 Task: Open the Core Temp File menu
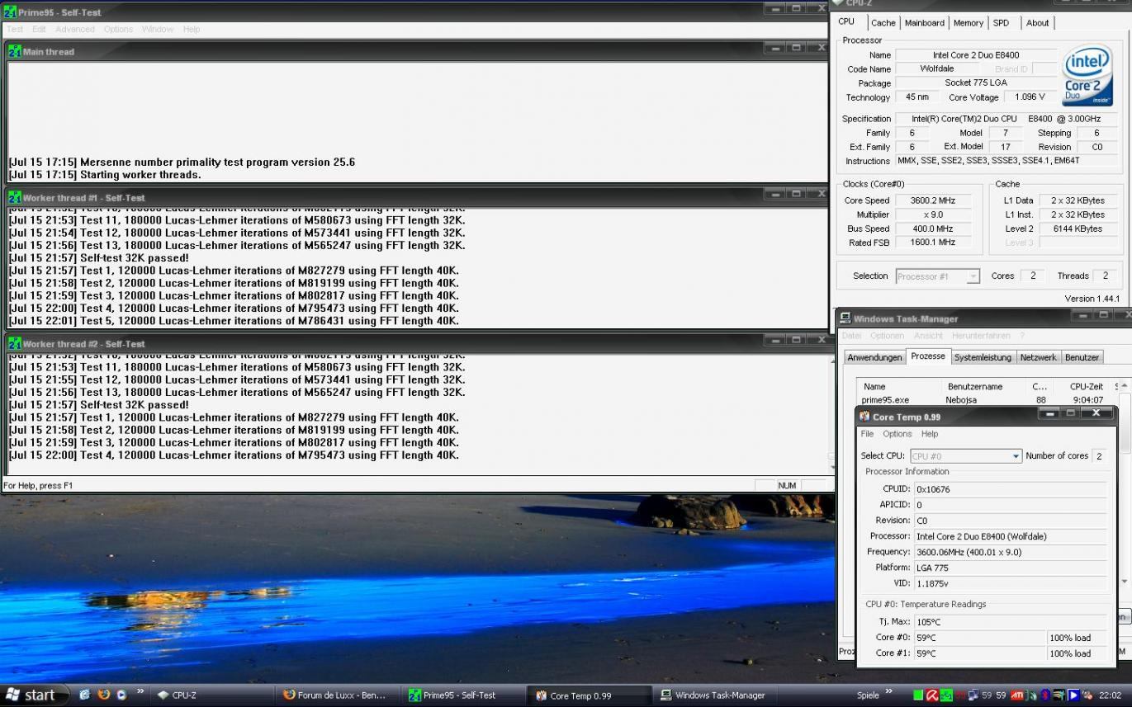coord(867,434)
